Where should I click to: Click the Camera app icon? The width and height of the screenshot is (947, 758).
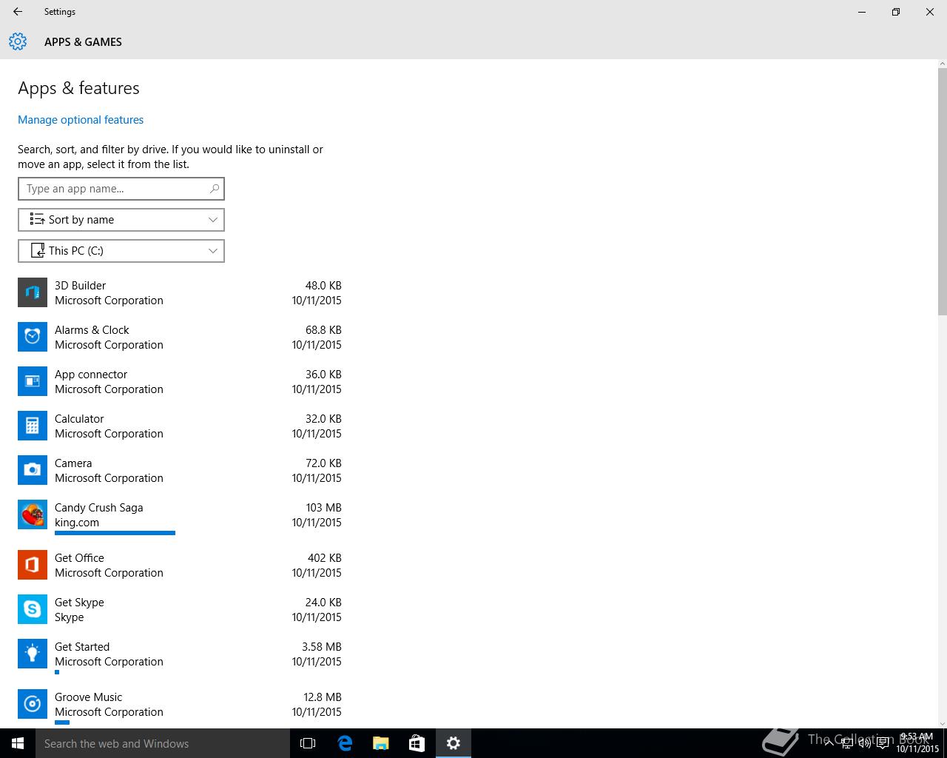(x=33, y=470)
